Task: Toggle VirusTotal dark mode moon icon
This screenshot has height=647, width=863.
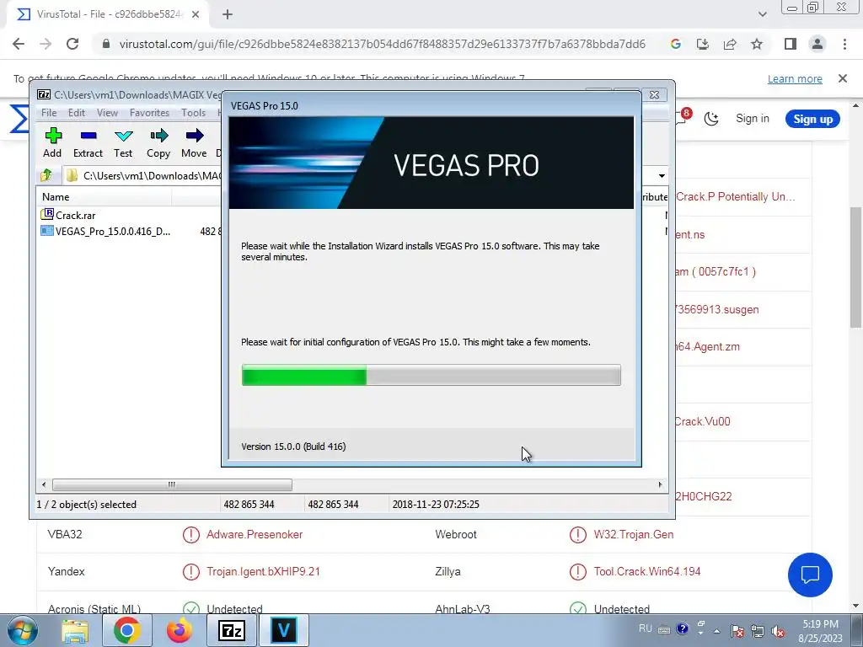Action: click(x=711, y=119)
